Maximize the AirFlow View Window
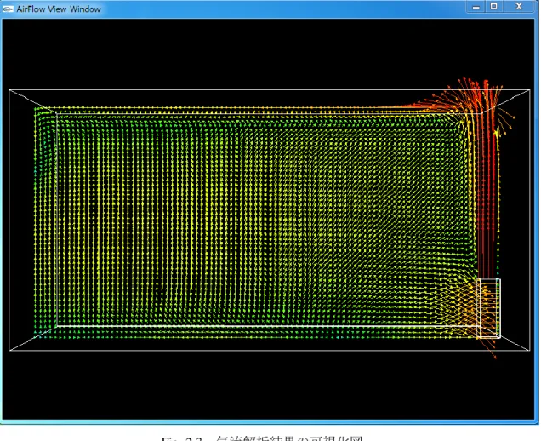The image size is (541, 441). pyautogui.click(x=493, y=7)
